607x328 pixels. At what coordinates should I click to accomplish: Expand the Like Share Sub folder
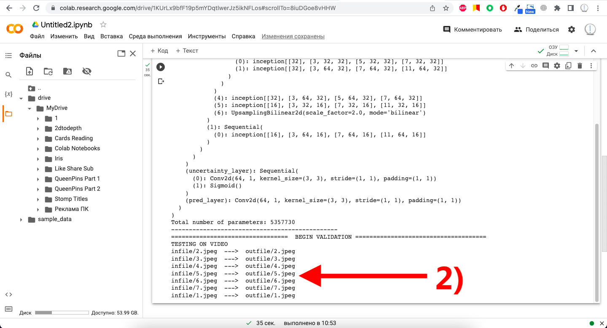click(x=38, y=169)
